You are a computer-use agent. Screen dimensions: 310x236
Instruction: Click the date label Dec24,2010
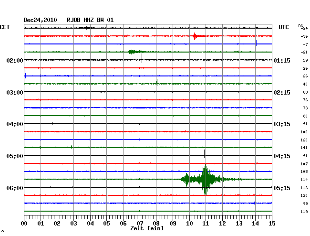point(40,20)
